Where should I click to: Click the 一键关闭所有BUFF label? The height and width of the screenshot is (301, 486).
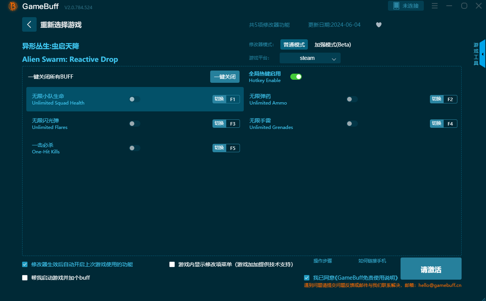coord(51,77)
